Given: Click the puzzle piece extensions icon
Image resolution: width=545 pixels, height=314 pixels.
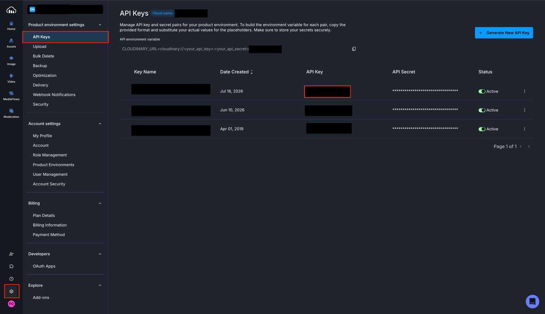Looking at the screenshot, I should (11, 266).
